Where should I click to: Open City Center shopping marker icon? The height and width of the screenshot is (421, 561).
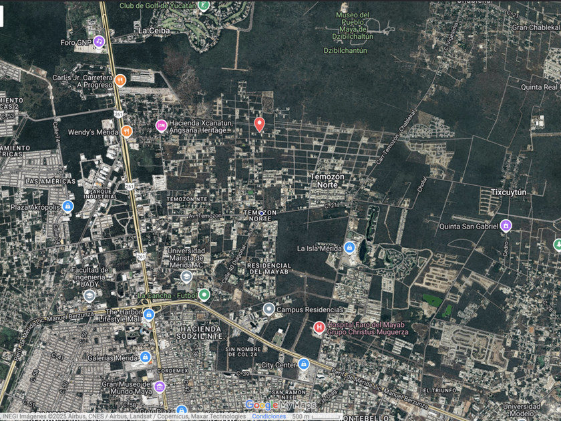303,364
